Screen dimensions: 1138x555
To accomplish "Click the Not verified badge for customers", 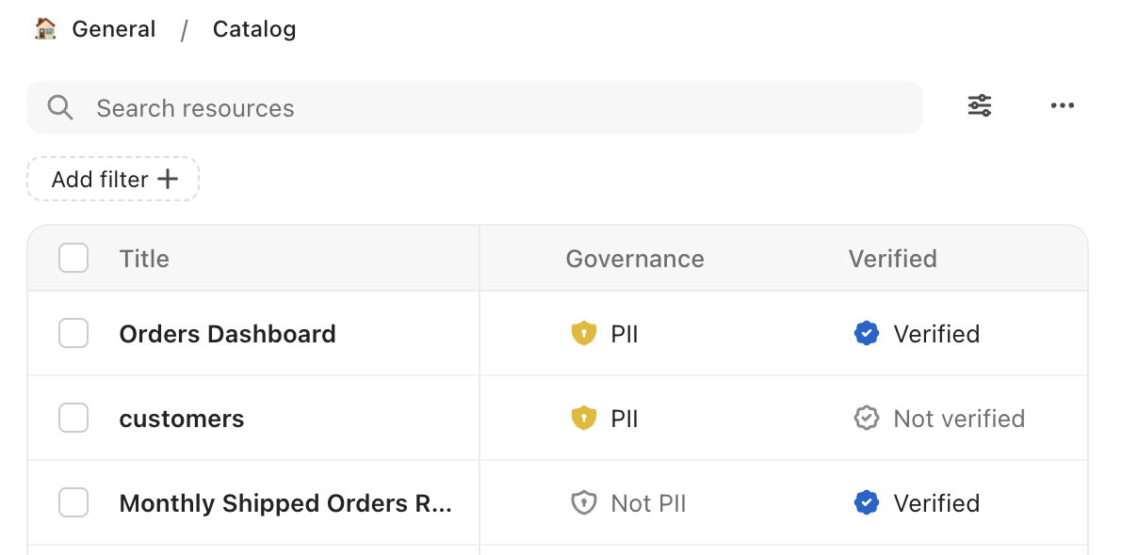I will pyautogui.click(x=867, y=419).
